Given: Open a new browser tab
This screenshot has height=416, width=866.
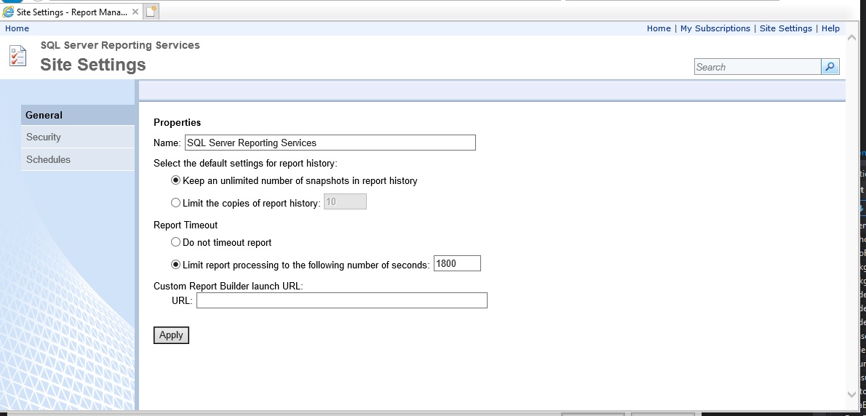Looking at the screenshot, I should tap(151, 12).
